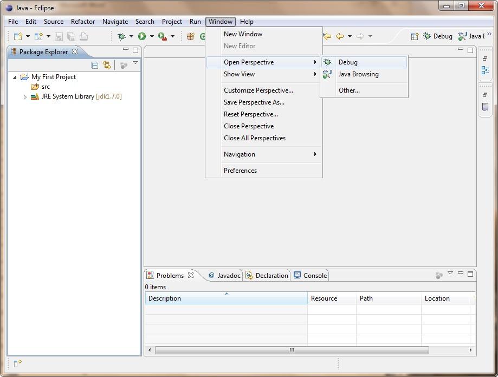Open the Navigation submenu
The height and width of the screenshot is (377, 498).
click(264, 154)
